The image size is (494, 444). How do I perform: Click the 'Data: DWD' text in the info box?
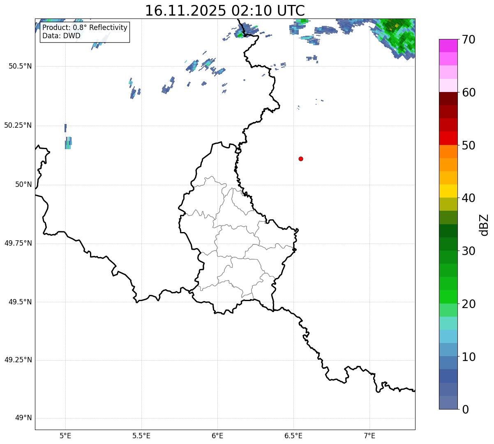[61, 36]
